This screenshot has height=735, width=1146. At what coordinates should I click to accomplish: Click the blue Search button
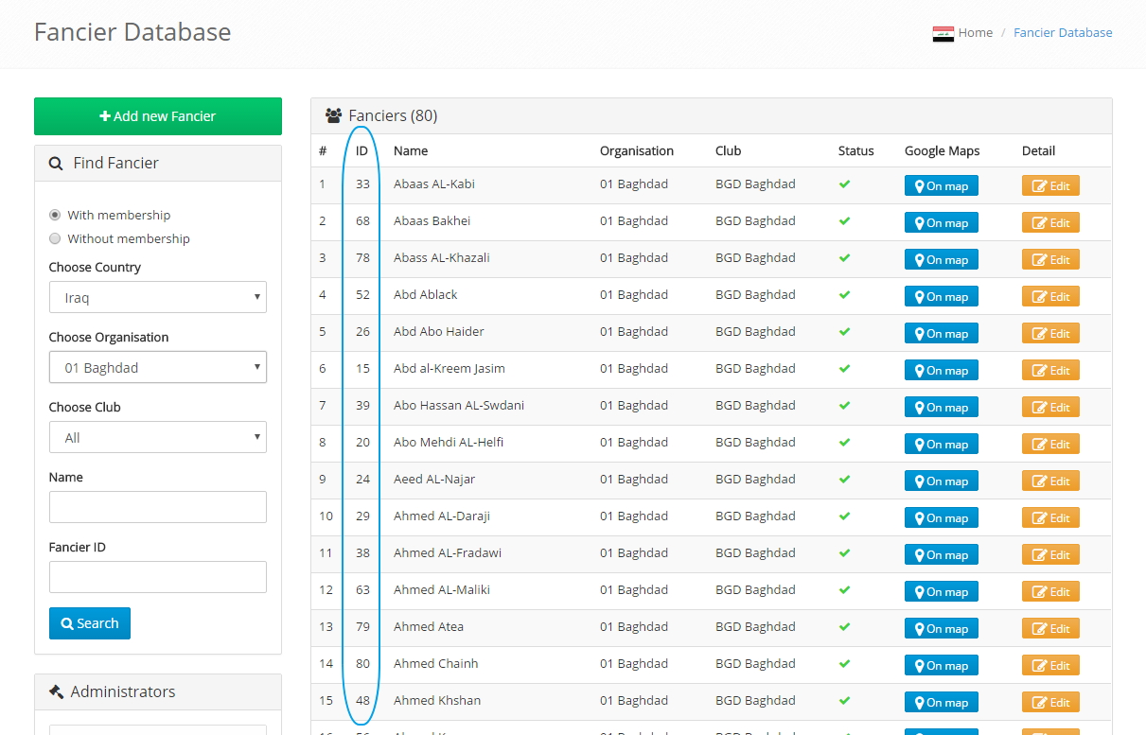(90, 623)
